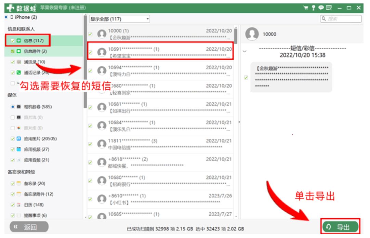Click the 金秋趣游 message bubble
370x238 pixels.
[x=291, y=77]
